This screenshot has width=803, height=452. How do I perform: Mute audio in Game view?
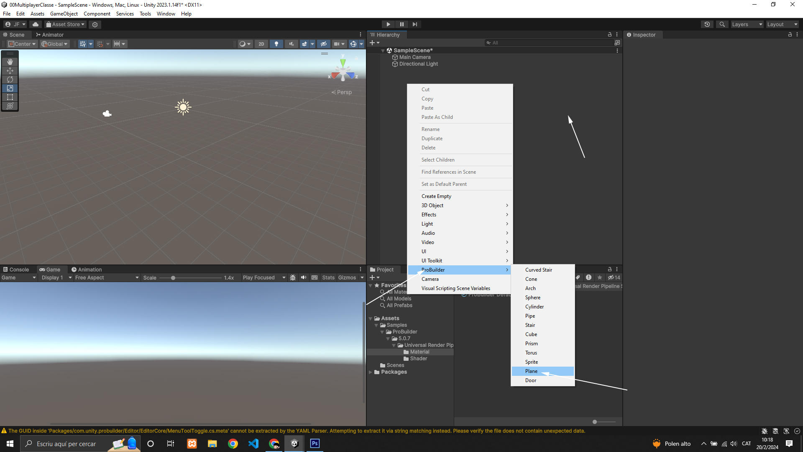(304, 277)
